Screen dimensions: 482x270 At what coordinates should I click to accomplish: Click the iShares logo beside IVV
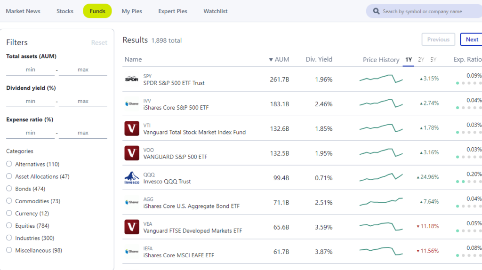pos(132,104)
